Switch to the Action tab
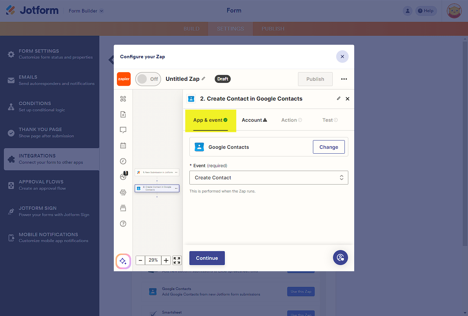The height and width of the screenshot is (316, 468). point(291,120)
